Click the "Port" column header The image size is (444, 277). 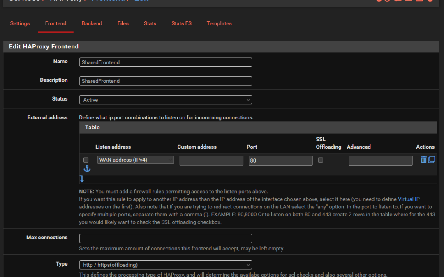click(x=252, y=147)
